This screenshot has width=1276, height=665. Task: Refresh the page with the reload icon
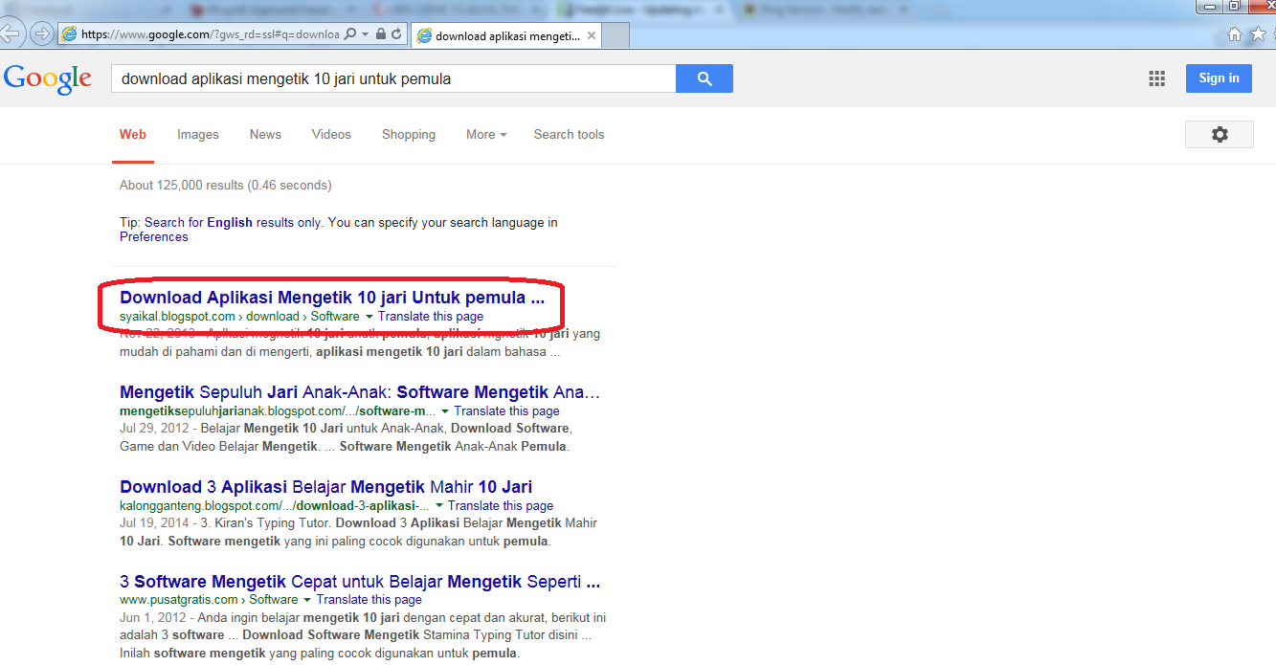click(396, 34)
